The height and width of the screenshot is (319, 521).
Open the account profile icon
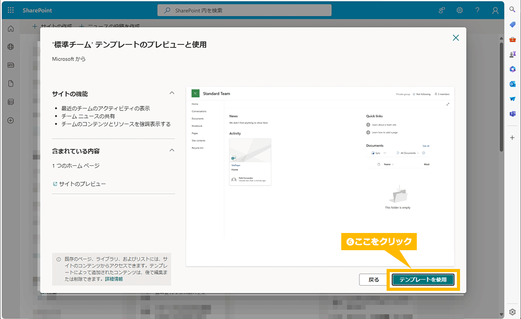pos(495,10)
